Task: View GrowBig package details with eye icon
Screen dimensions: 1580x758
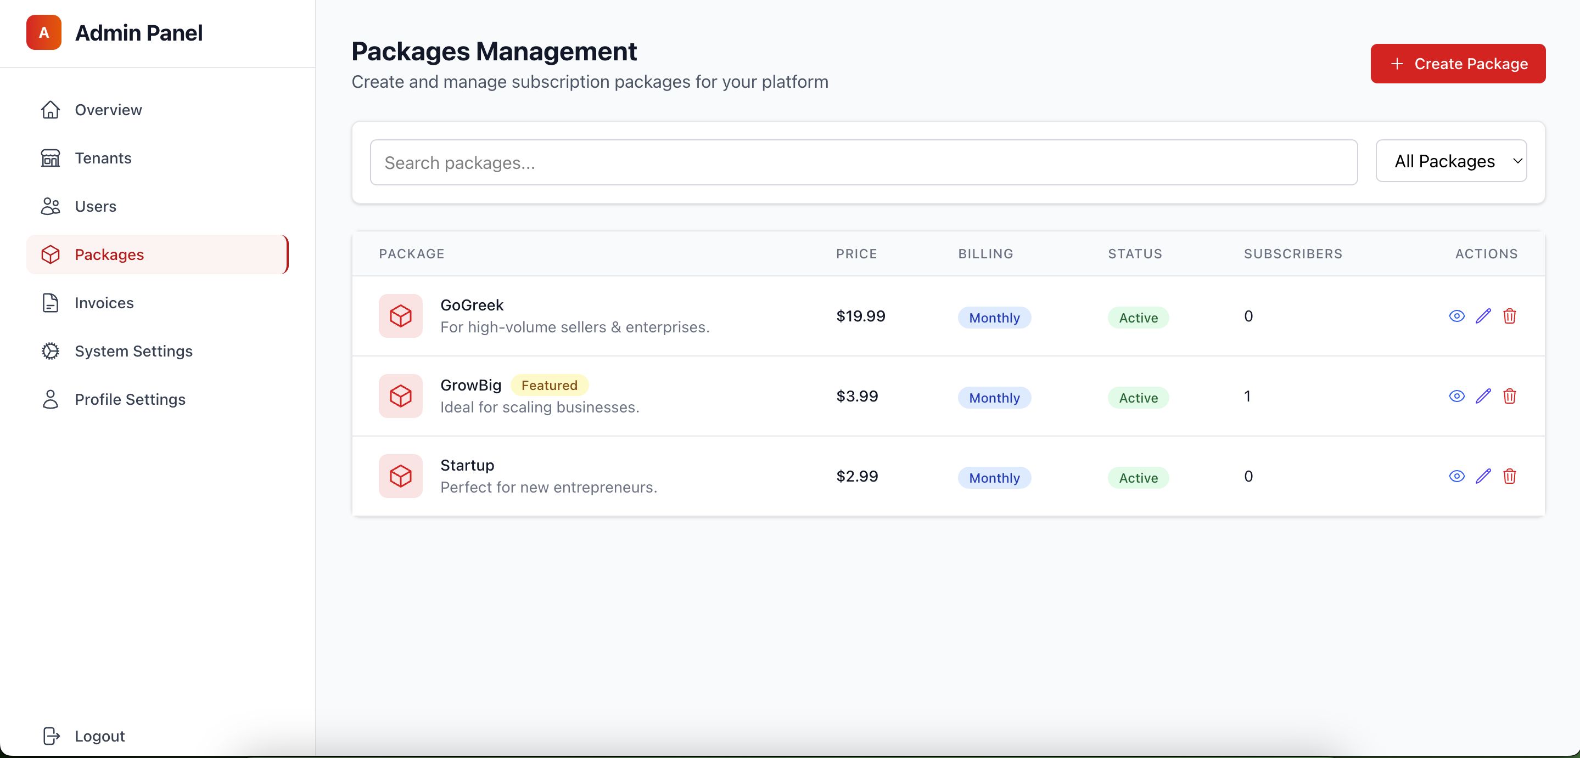Action: pos(1456,397)
